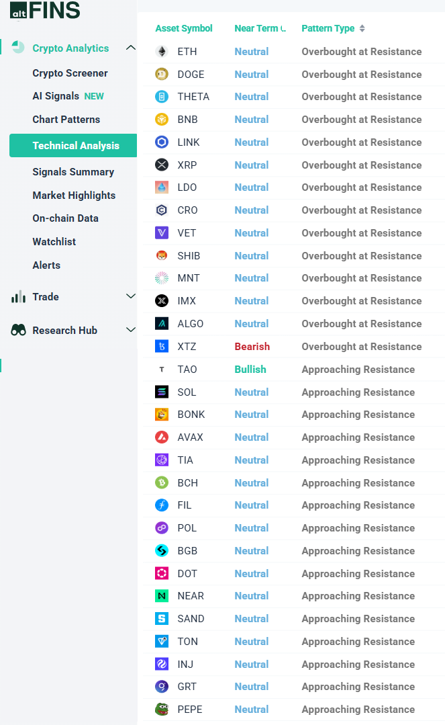Expand the Research Hub chevron

131,330
